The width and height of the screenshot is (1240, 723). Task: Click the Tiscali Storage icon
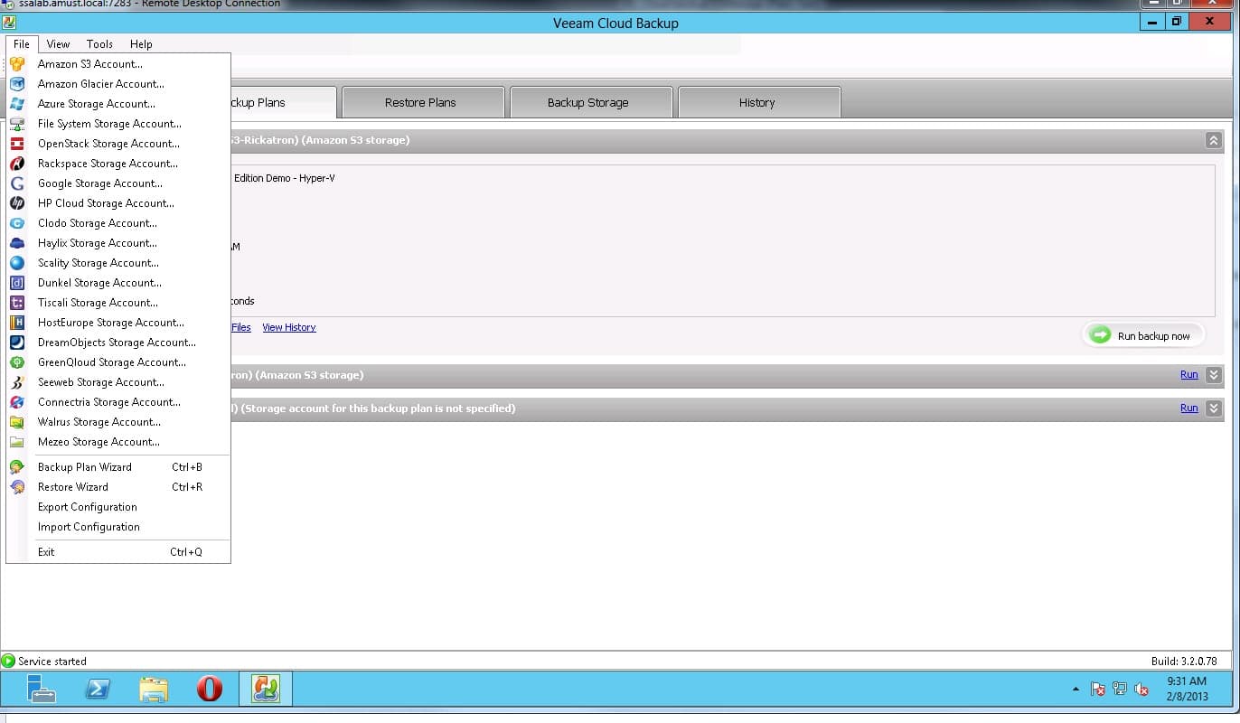click(17, 303)
